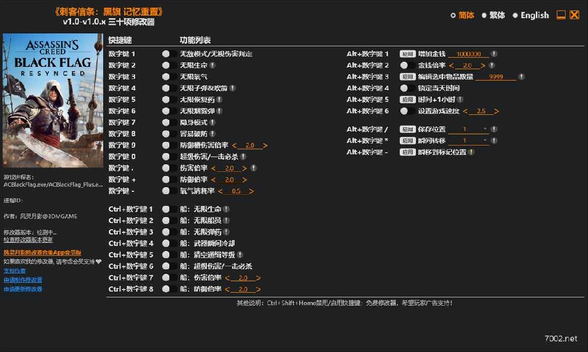Enable 锁定当天时间 toggle
The image size is (588, 352).
tap(407, 88)
